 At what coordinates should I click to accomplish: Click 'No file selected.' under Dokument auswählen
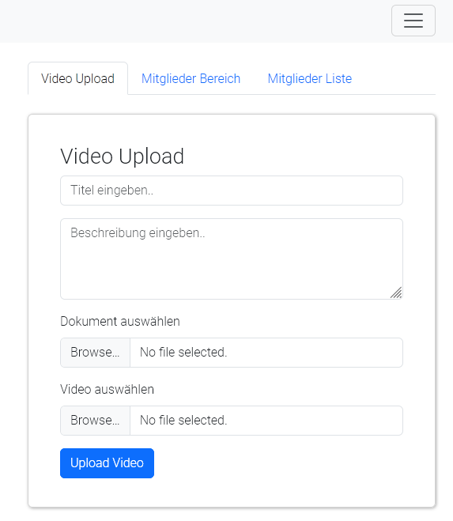[183, 352]
